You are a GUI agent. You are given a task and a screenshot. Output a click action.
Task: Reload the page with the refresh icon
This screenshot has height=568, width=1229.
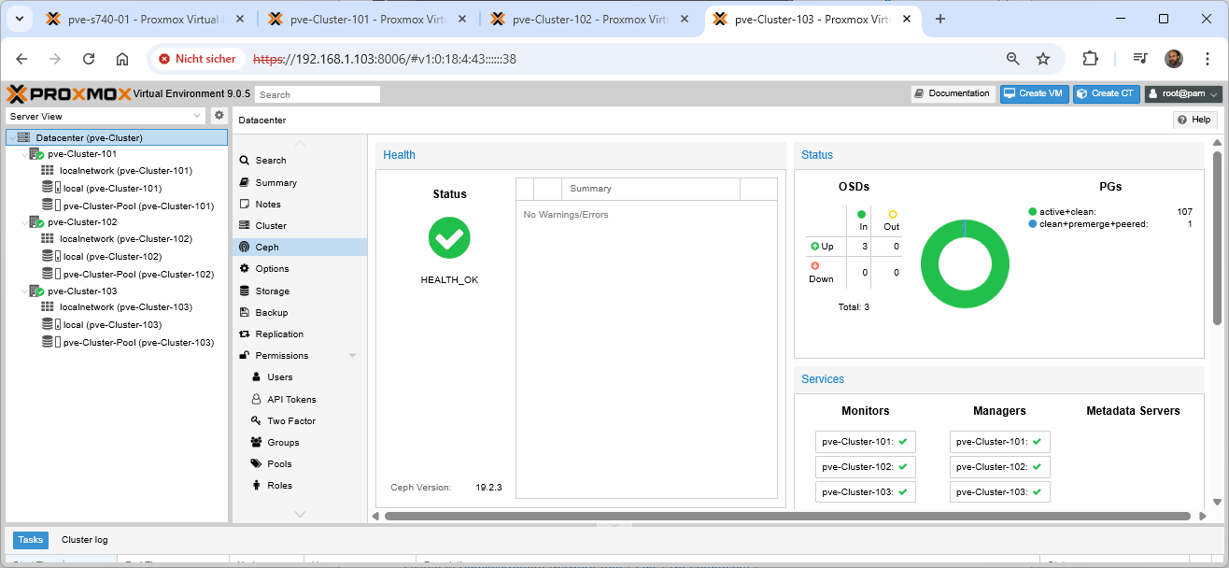(x=89, y=58)
